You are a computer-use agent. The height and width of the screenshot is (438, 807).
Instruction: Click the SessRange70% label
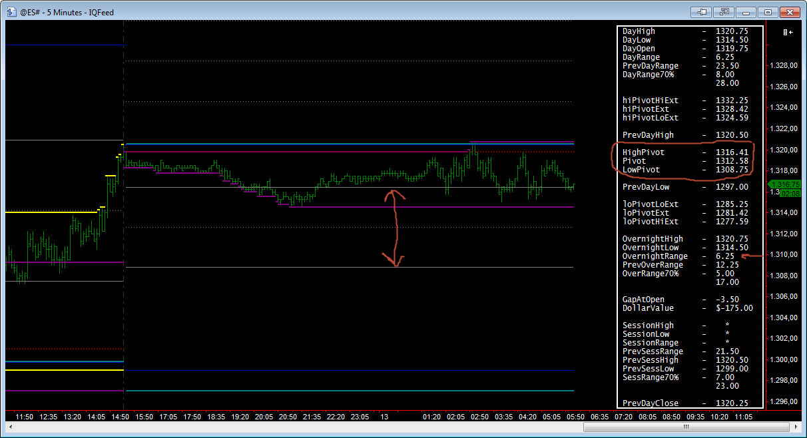(x=651, y=377)
